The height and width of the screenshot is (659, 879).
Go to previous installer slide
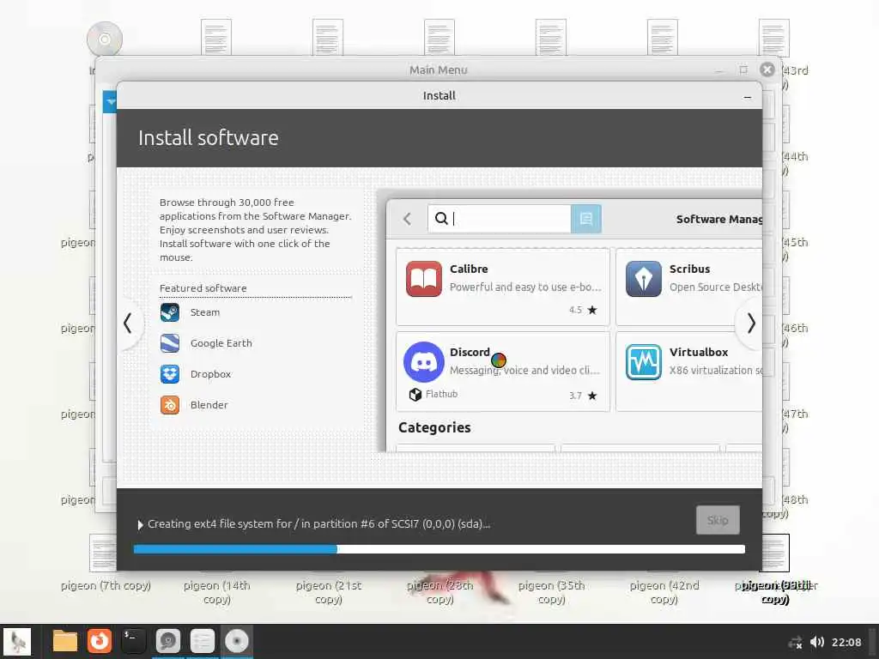pyautogui.click(x=128, y=323)
